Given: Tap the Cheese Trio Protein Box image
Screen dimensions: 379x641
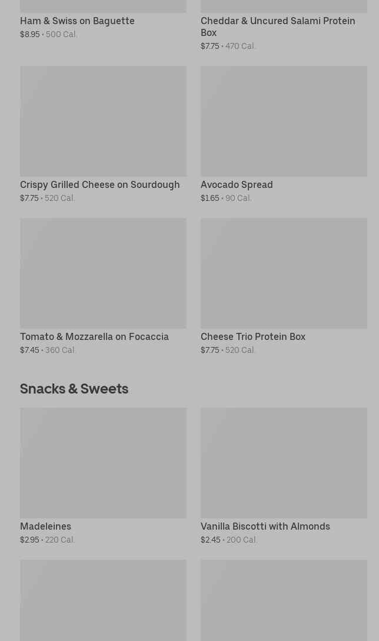Looking at the screenshot, I should coord(284,273).
